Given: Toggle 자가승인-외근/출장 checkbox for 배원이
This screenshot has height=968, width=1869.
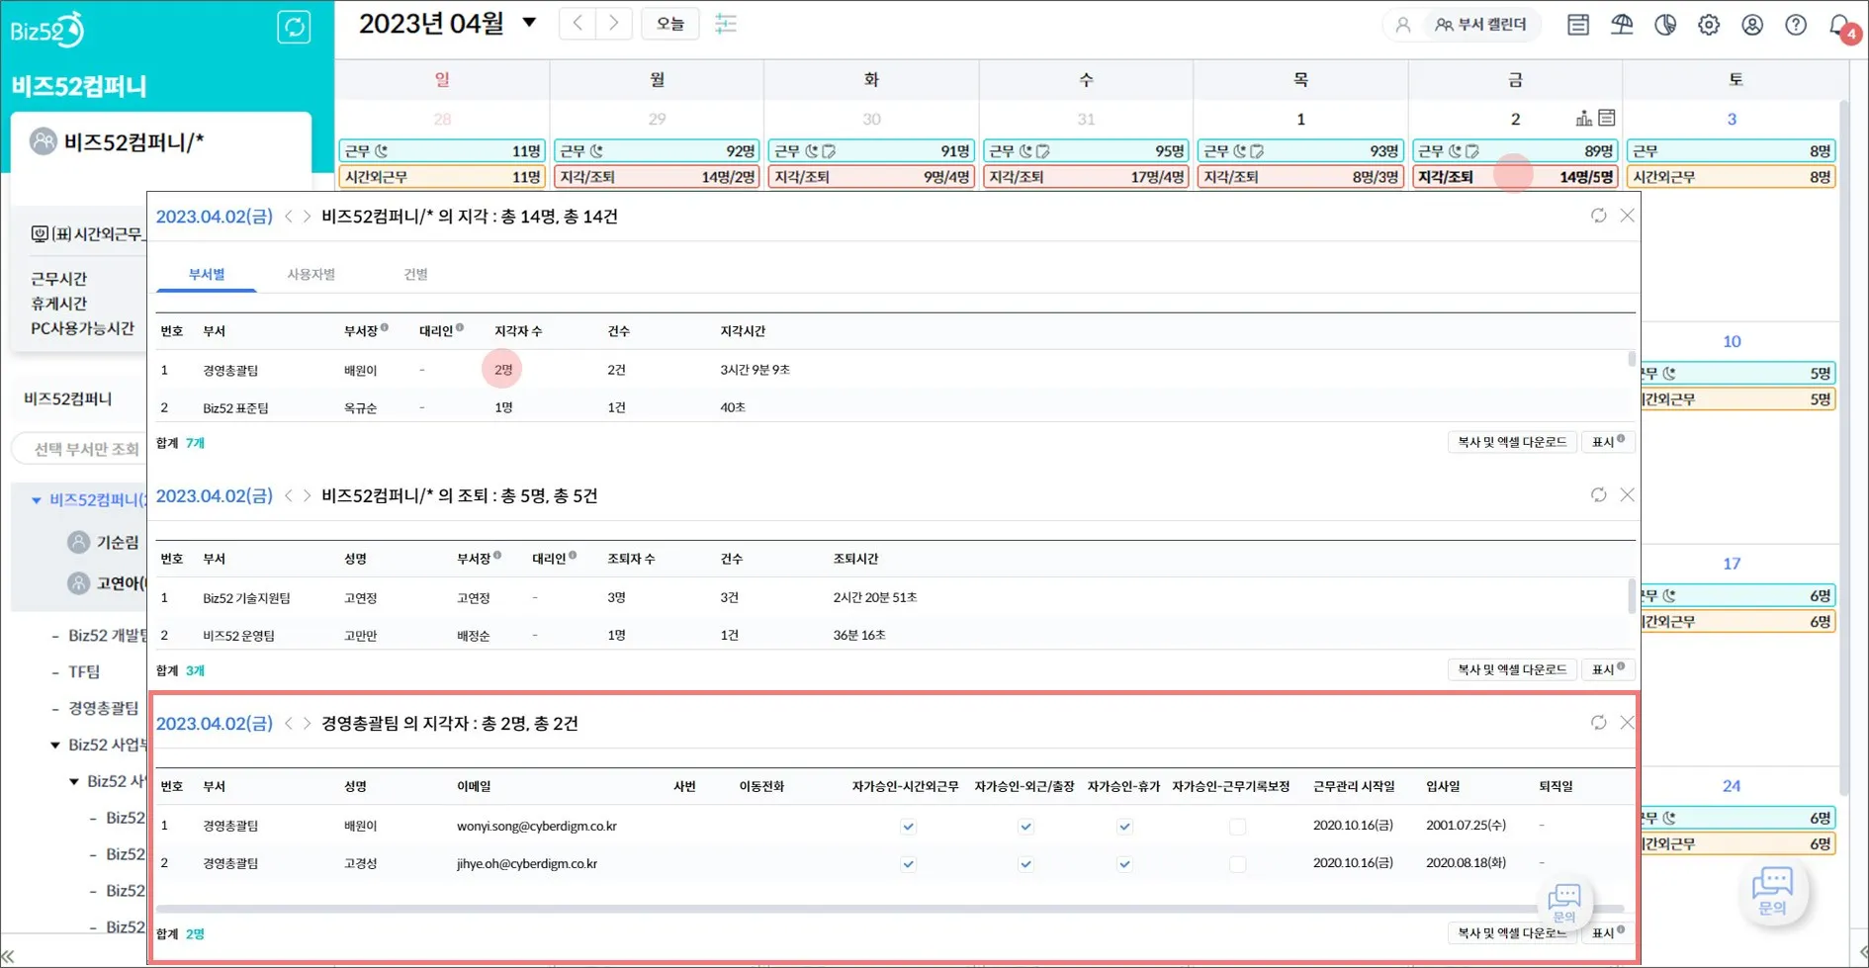Looking at the screenshot, I should click(x=1025, y=827).
